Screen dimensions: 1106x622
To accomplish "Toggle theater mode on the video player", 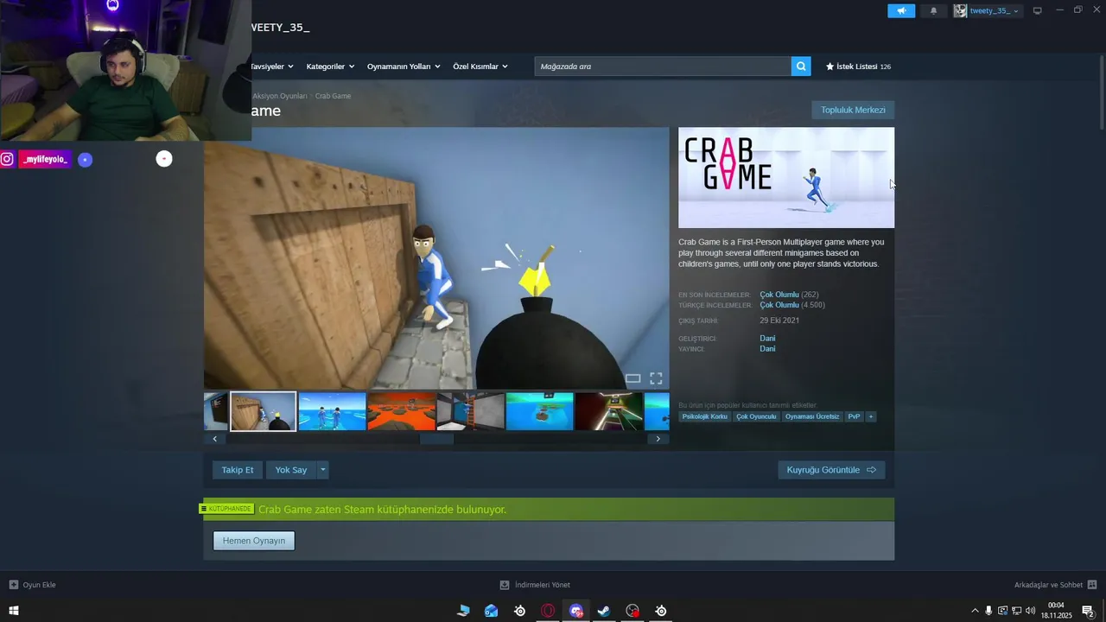I will click(632, 378).
